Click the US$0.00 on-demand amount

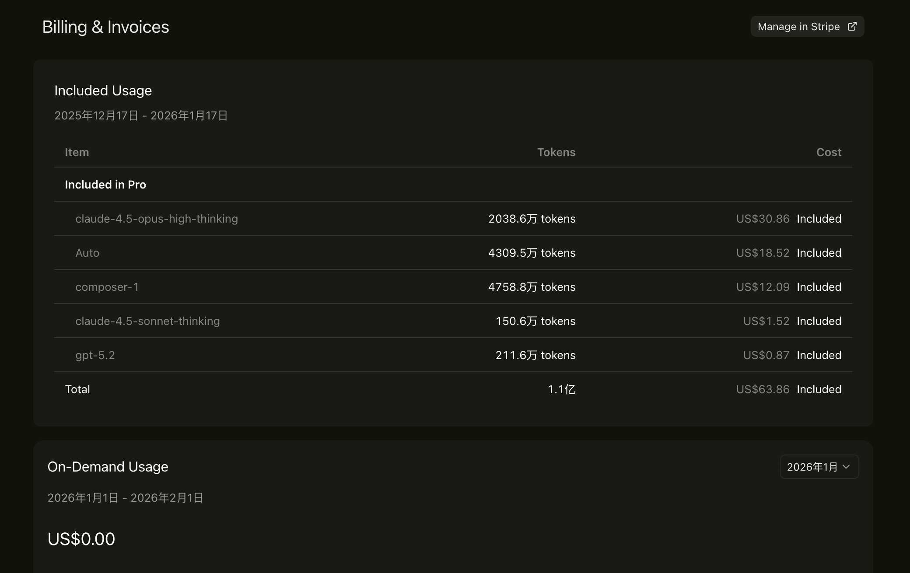pos(81,539)
